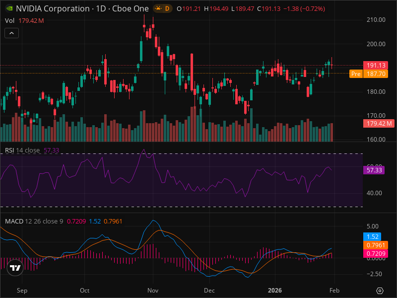
Task: Click the 170.00 price scale label
Action: pyautogui.click(x=376, y=116)
